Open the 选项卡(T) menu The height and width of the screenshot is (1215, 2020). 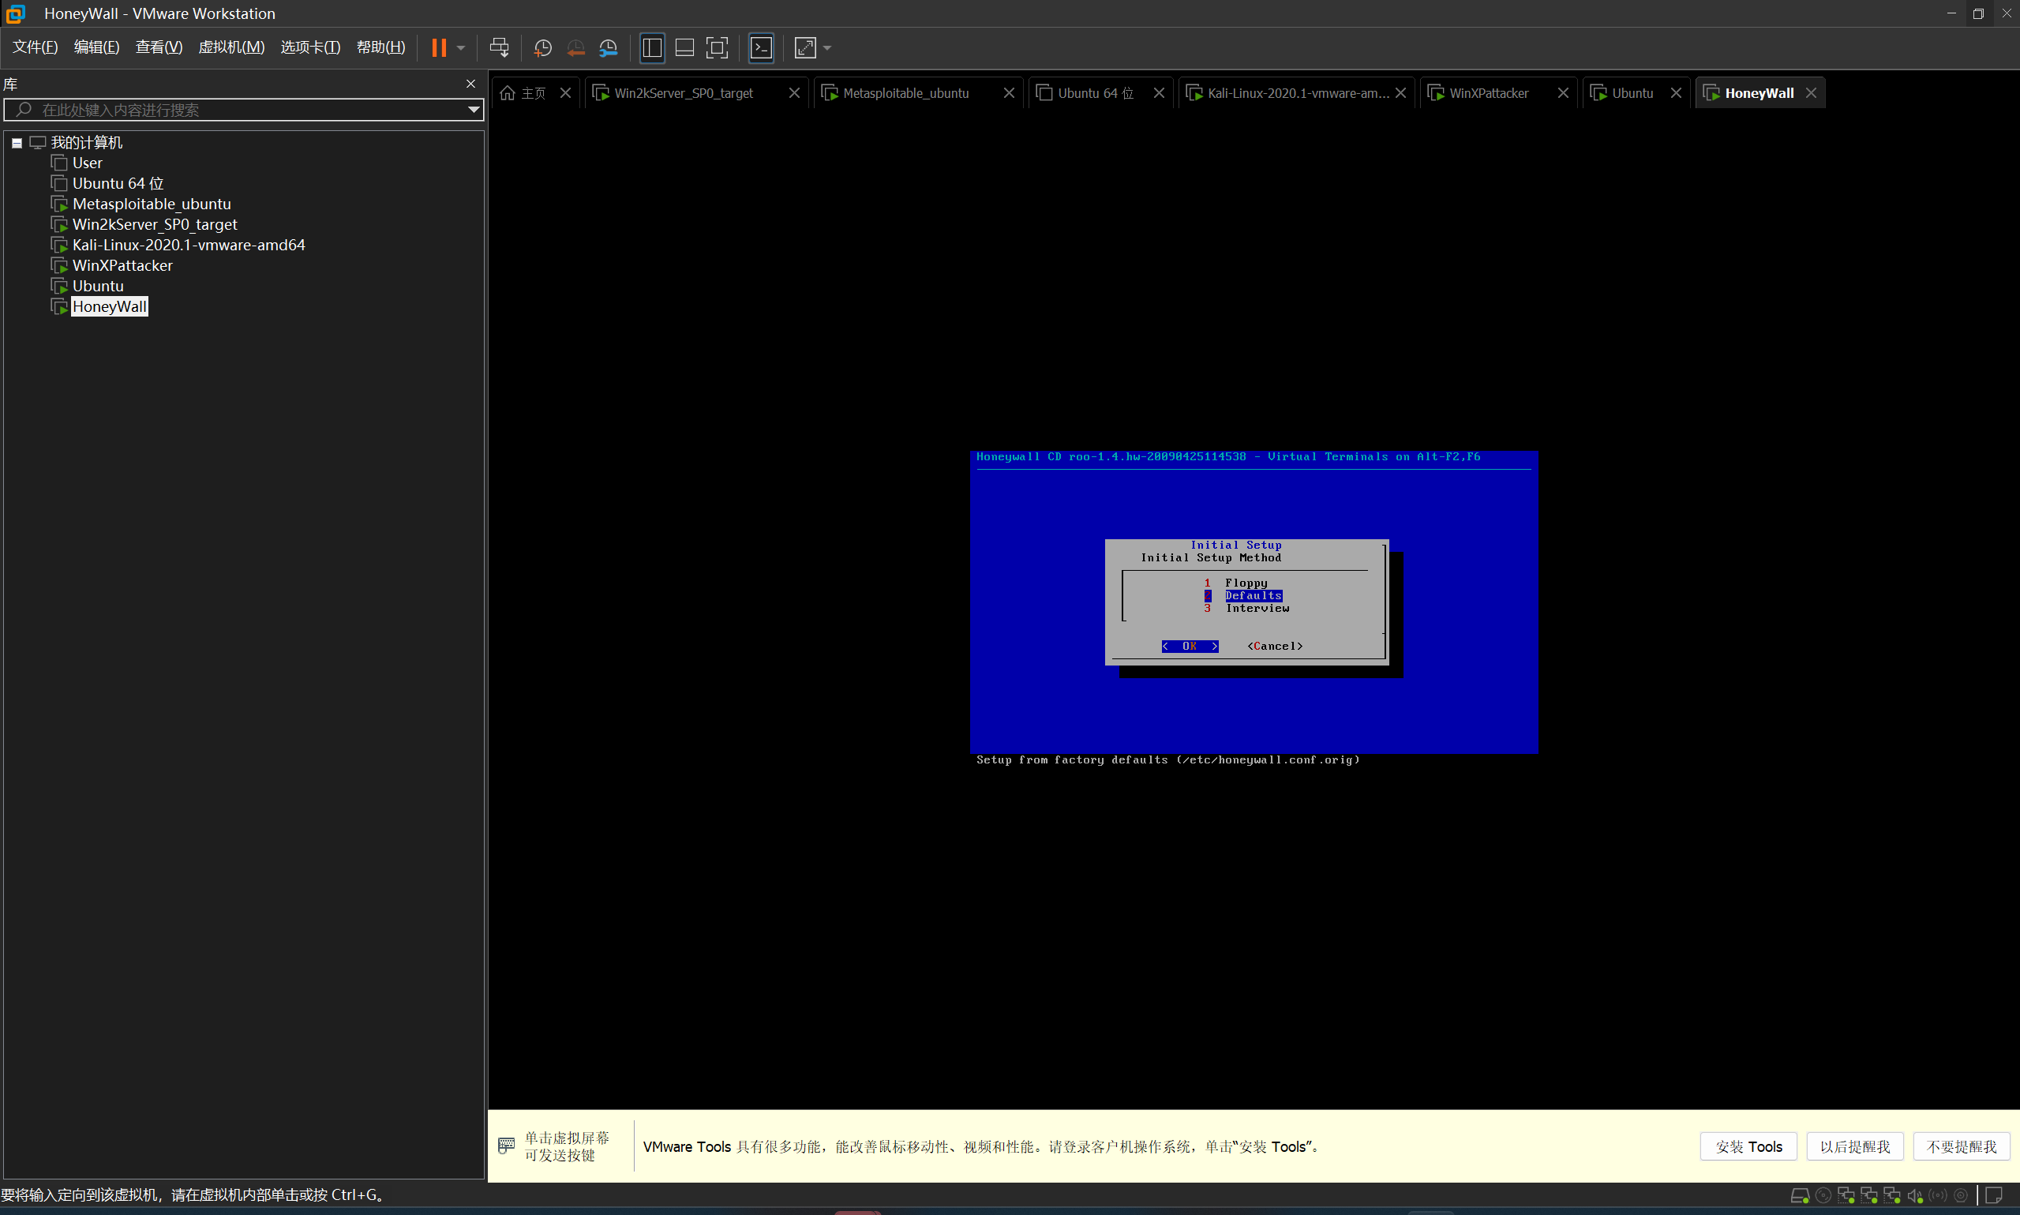point(310,47)
